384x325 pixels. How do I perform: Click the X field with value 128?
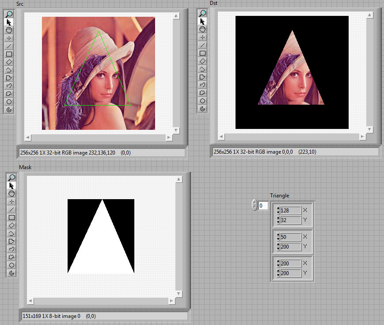(291, 210)
